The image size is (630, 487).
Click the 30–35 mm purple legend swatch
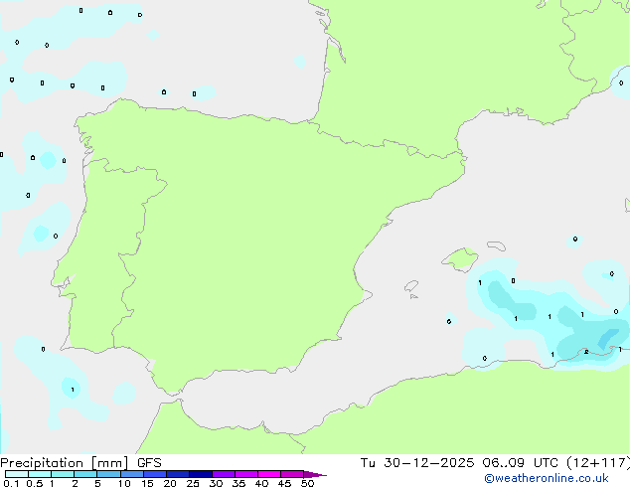pos(224,474)
